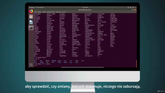Click 'loadfont' in the command list
This screenshot has height=93, width=165.
coord(63,56)
